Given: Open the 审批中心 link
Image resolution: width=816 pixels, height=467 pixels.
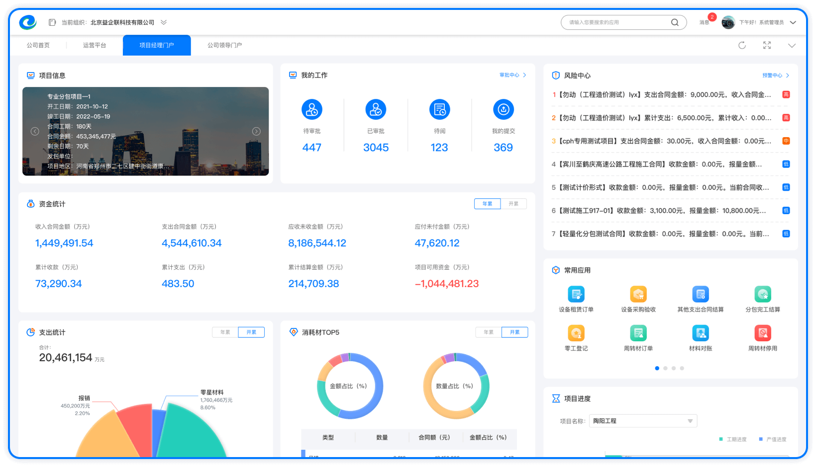Looking at the screenshot, I should (512, 75).
